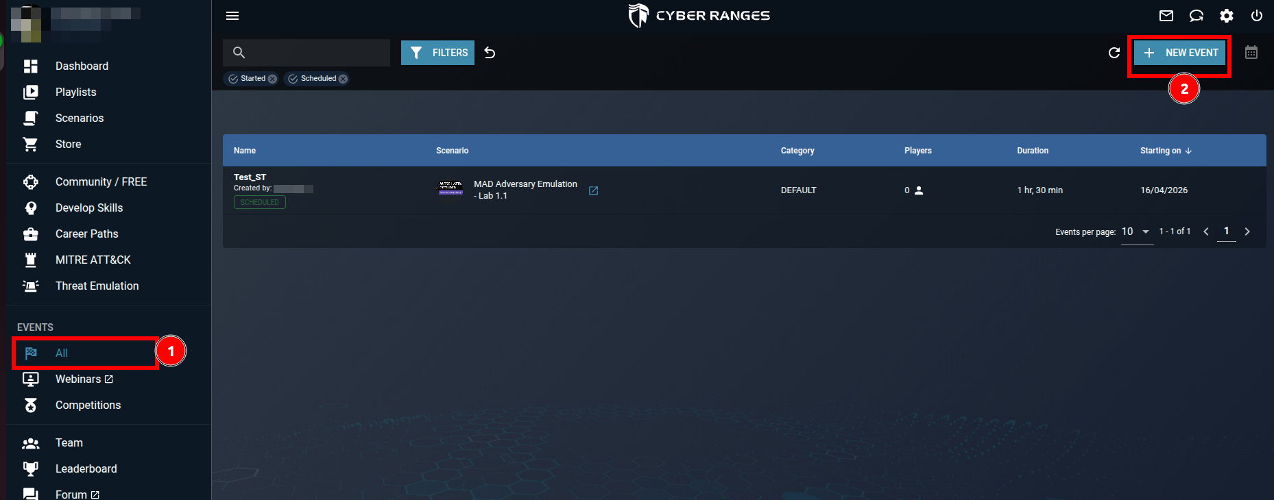Open Threat Emulation in sidebar
The image size is (1274, 500).
[x=97, y=286]
